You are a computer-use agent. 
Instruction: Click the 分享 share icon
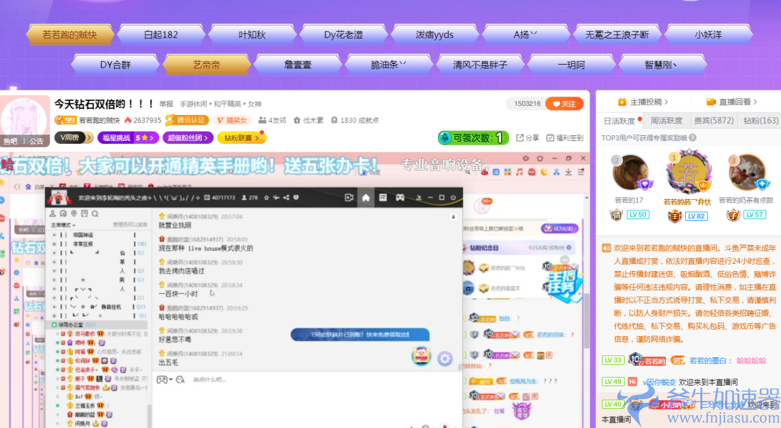[527, 138]
